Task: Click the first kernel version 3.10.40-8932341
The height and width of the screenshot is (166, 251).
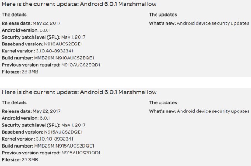Action: [x=54, y=51]
